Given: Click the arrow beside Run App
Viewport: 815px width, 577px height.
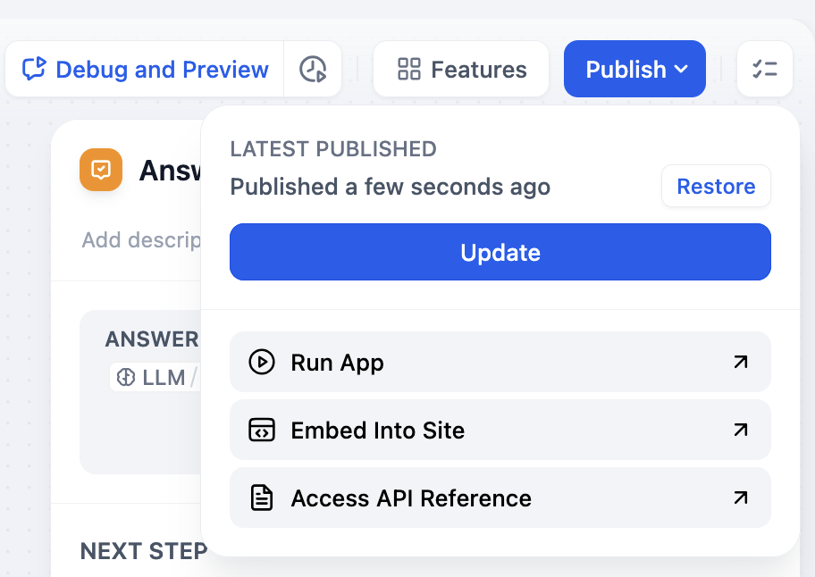Looking at the screenshot, I should [x=740, y=363].
